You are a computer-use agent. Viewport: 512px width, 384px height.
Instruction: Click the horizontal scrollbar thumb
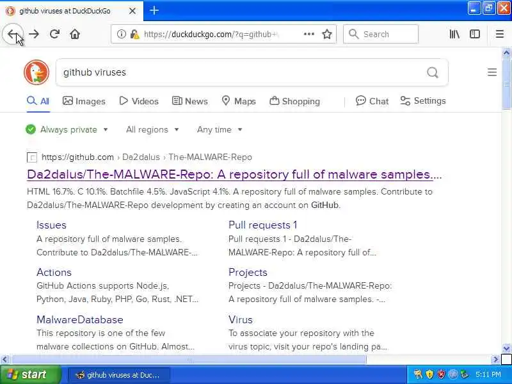click(x=189, y=360)
